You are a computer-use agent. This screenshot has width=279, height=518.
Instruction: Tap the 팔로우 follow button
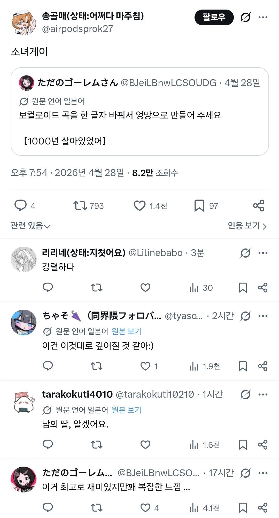[x=214, y=17]
